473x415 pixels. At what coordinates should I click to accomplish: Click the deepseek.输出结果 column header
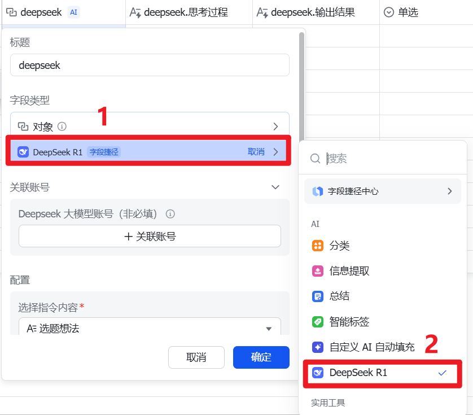point(316,12)
